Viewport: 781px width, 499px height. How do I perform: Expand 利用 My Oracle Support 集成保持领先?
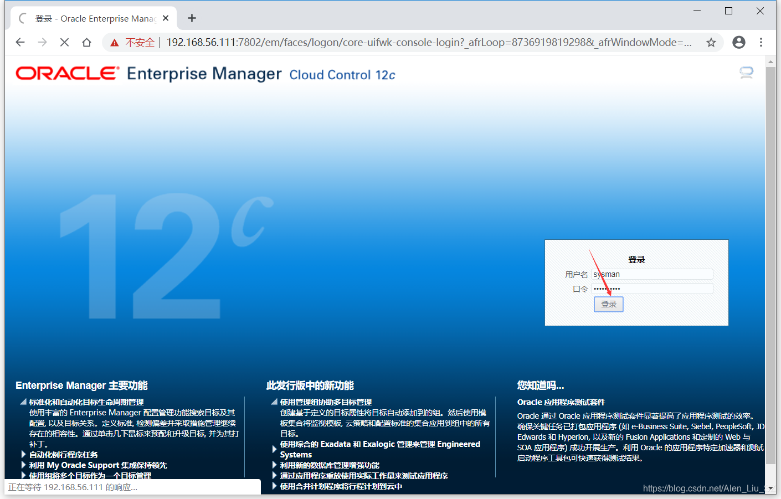23,465
